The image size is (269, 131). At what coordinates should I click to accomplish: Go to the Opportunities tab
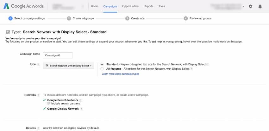130,6
